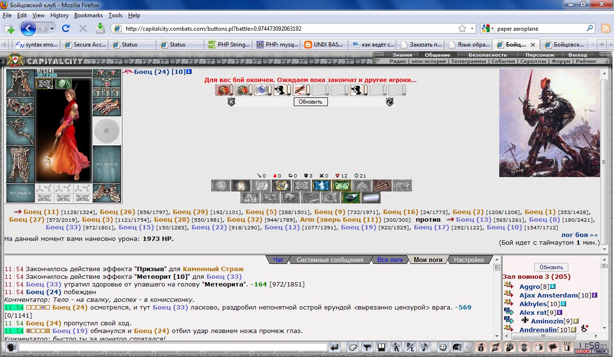Screen dimensions: 614x357
Task: Open the Bookmarks menu
Action: [x=88, y=15]
